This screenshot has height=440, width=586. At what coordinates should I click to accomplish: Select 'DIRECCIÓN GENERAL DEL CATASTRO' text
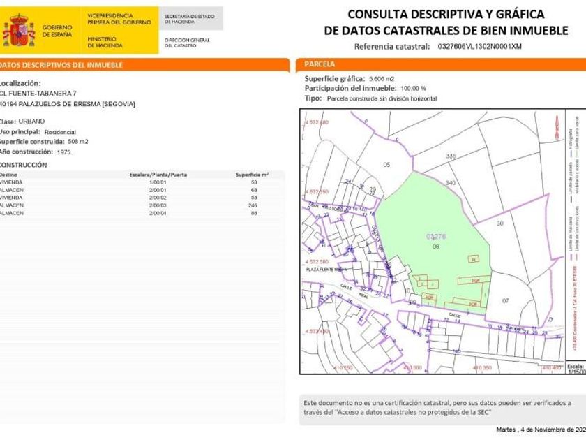coord(187,43)
